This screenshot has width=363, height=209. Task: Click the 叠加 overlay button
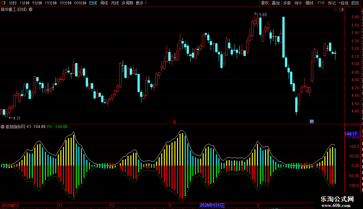click(276, 3)
